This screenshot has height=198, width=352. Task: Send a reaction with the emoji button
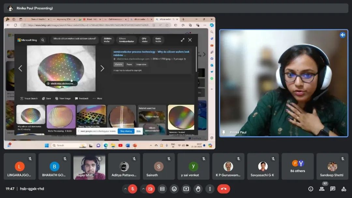174,189
